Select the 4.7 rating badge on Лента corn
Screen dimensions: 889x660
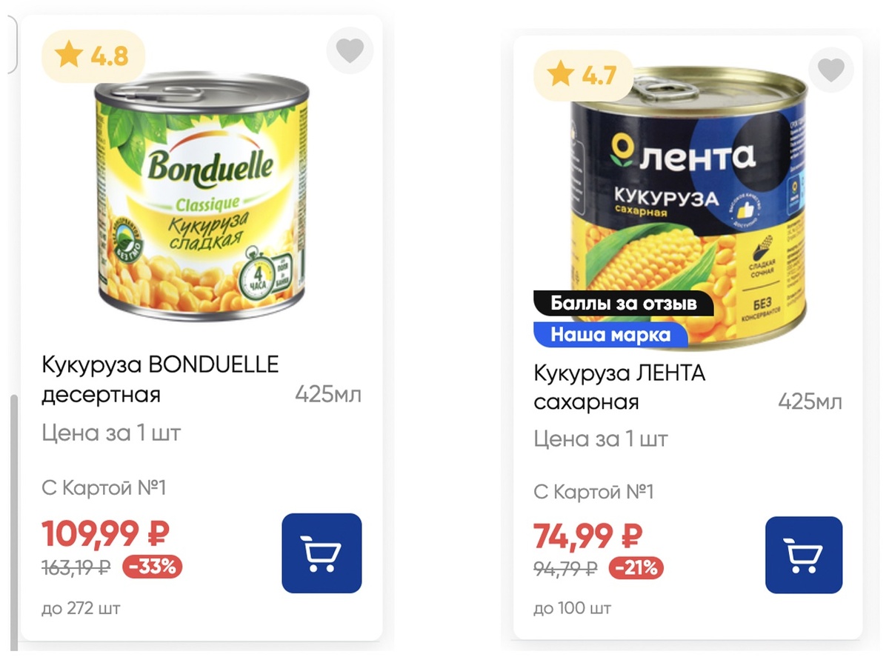pos(582,74)
